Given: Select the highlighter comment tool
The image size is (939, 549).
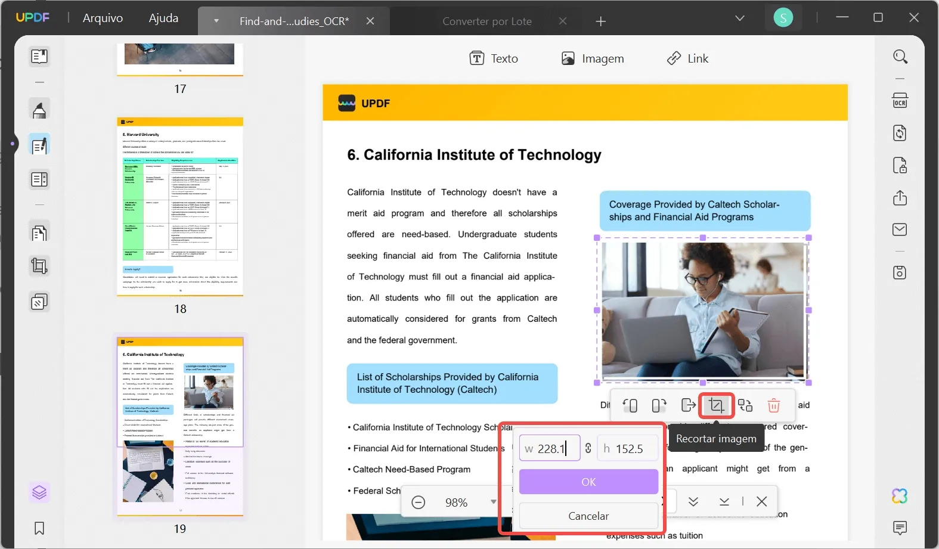Looking at the screenshot, I should pos(39,110).
